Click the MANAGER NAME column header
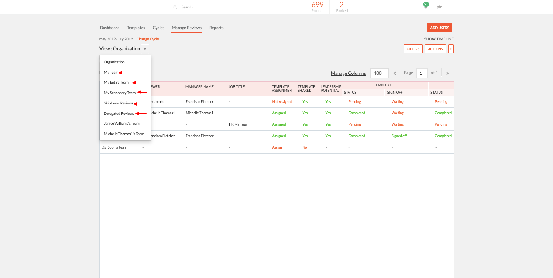553x278 pixels. coord(199,87)
